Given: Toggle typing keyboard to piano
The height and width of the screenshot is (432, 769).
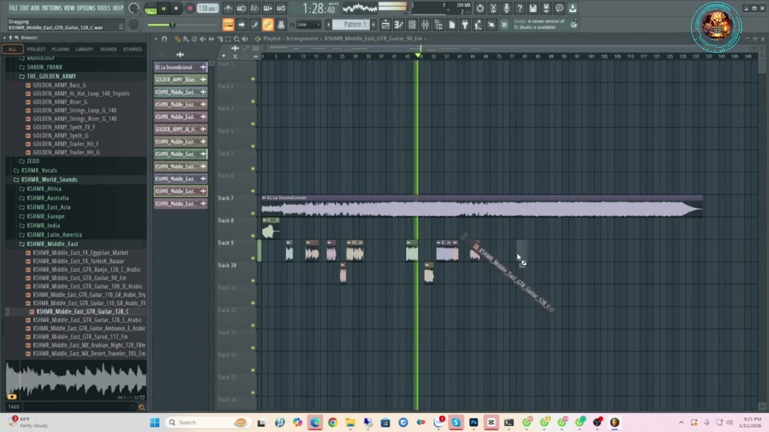Looking at the screenshot, I should click(x=228, y=25).
